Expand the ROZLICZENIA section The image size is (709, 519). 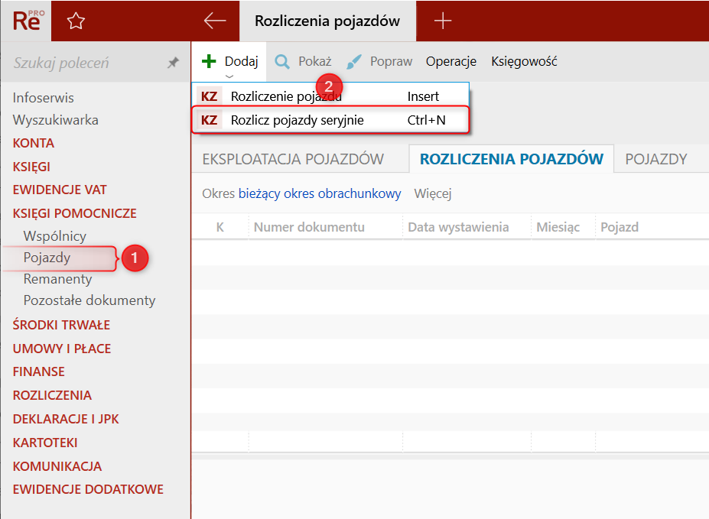click(53, 395)
